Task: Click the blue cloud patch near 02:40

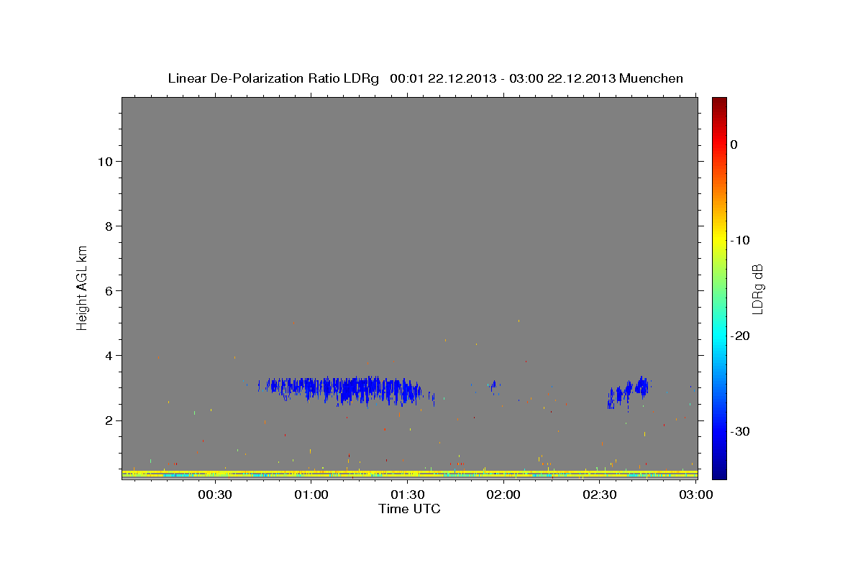Action: (x=629, y=392)
